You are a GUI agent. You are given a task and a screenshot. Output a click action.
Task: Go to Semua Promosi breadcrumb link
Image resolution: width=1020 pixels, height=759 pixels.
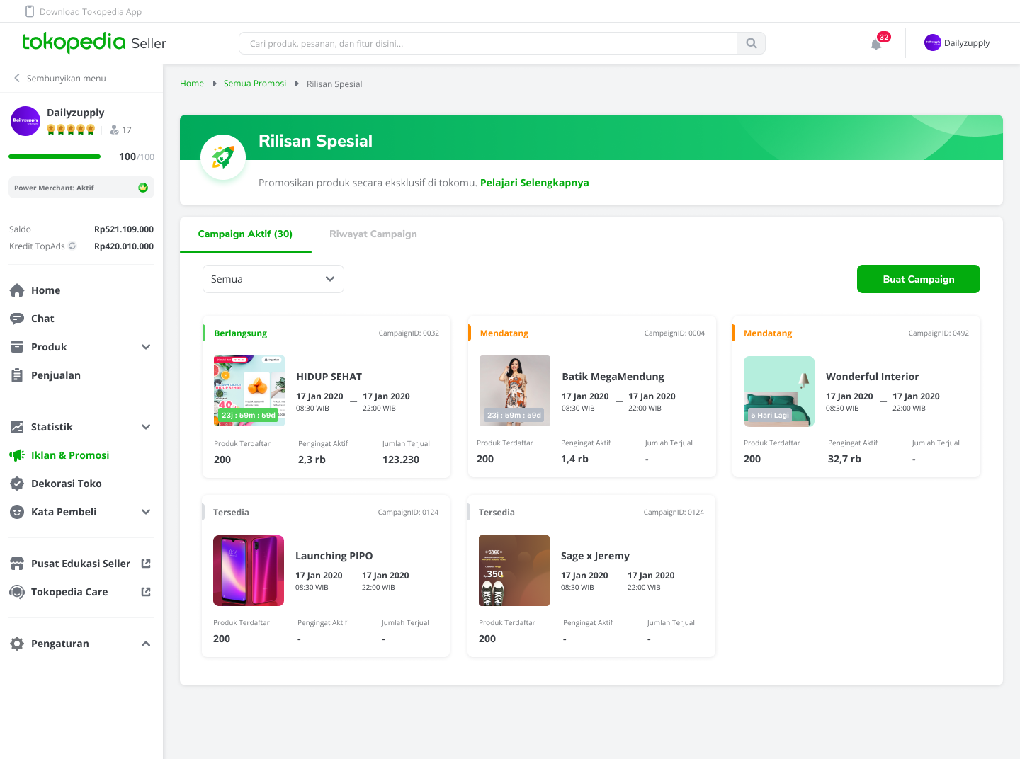click(255, 84)
